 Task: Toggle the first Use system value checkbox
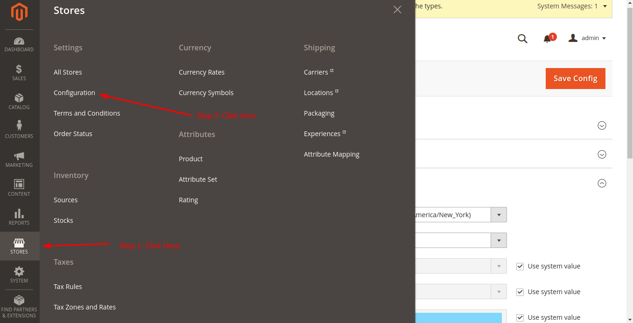coord(520,267)
